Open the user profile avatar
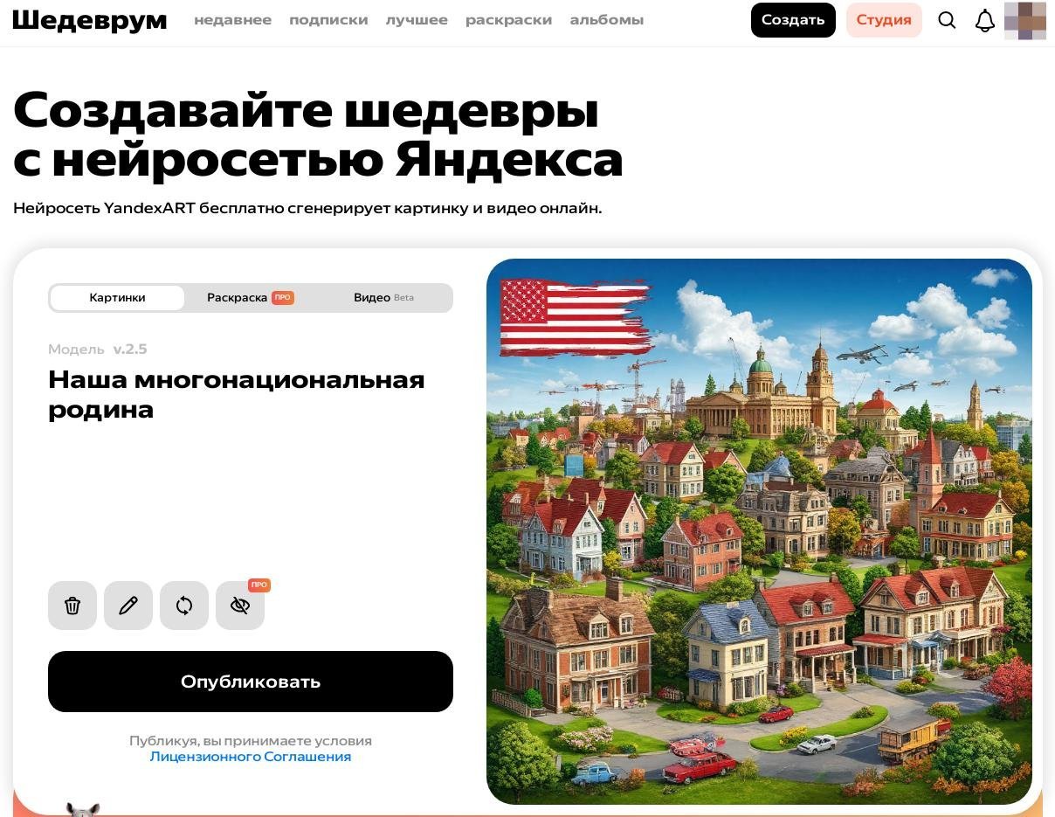1055x817 pixels. (1025, 20)
